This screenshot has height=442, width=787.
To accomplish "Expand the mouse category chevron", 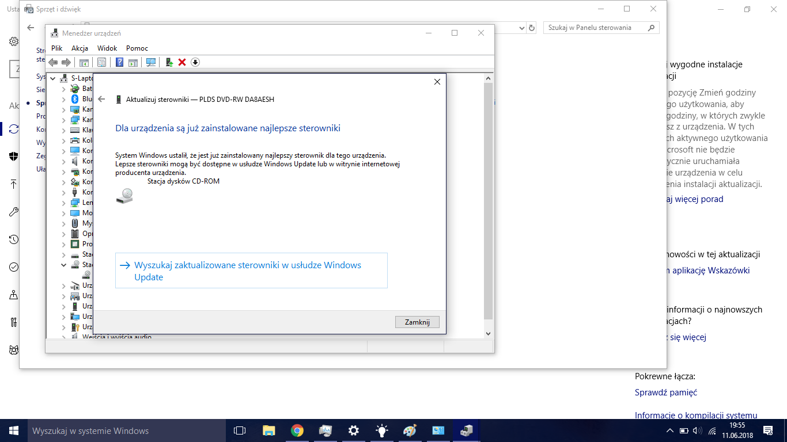I will pyautogui.click(x=64, y=223).
